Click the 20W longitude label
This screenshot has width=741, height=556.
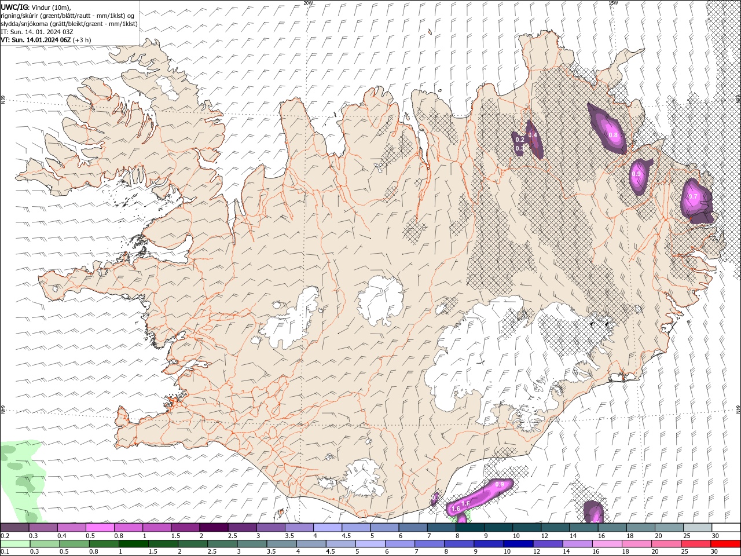[308, 3]
